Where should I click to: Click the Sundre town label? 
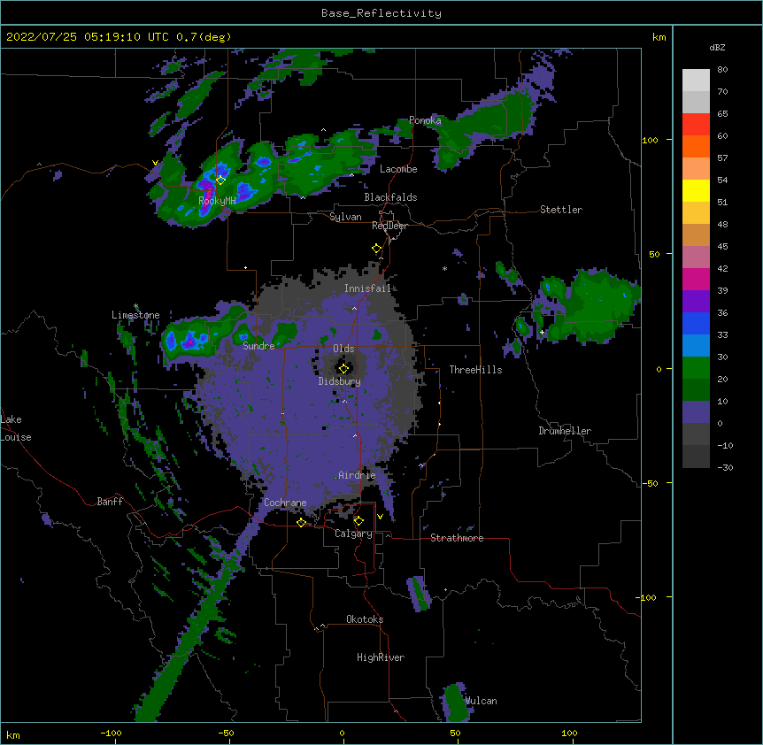258,346
